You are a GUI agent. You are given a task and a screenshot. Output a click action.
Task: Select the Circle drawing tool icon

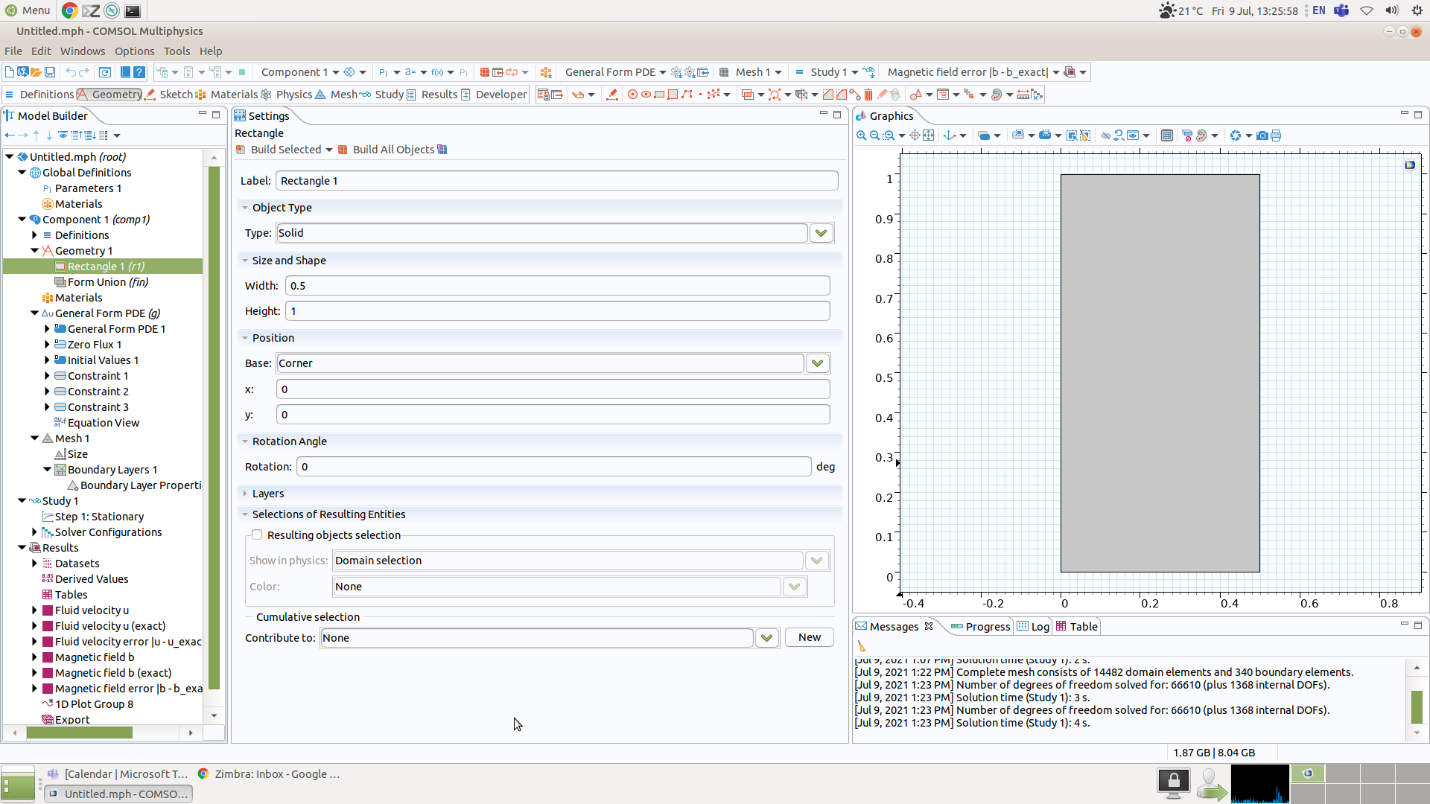tap(632, 95)
